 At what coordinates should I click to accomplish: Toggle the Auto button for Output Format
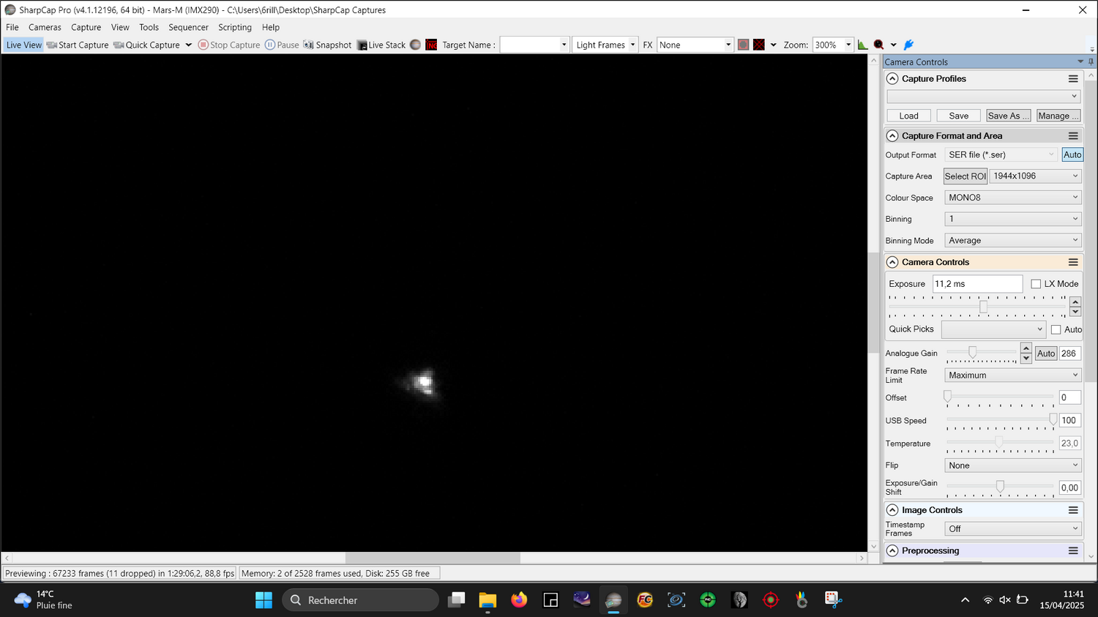1072,154
